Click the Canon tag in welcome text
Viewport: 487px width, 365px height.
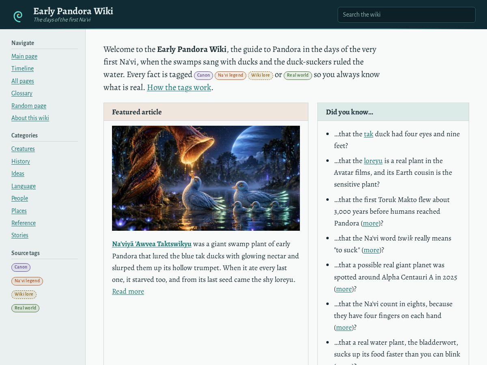pos(204,75)
